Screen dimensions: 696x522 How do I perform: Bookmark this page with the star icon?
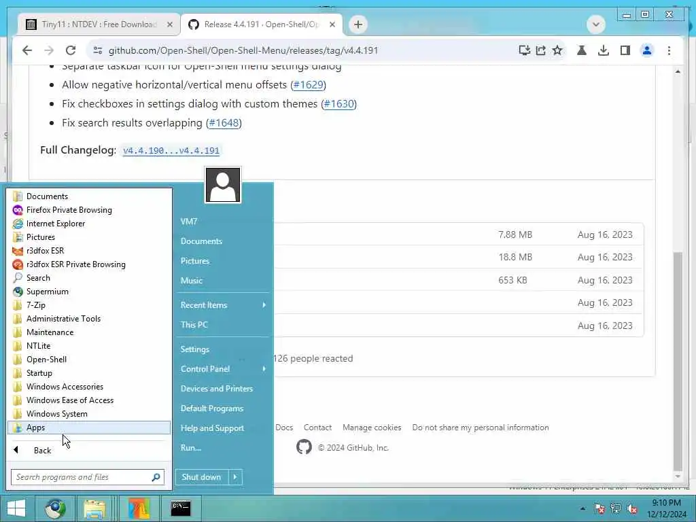[557, 50]
